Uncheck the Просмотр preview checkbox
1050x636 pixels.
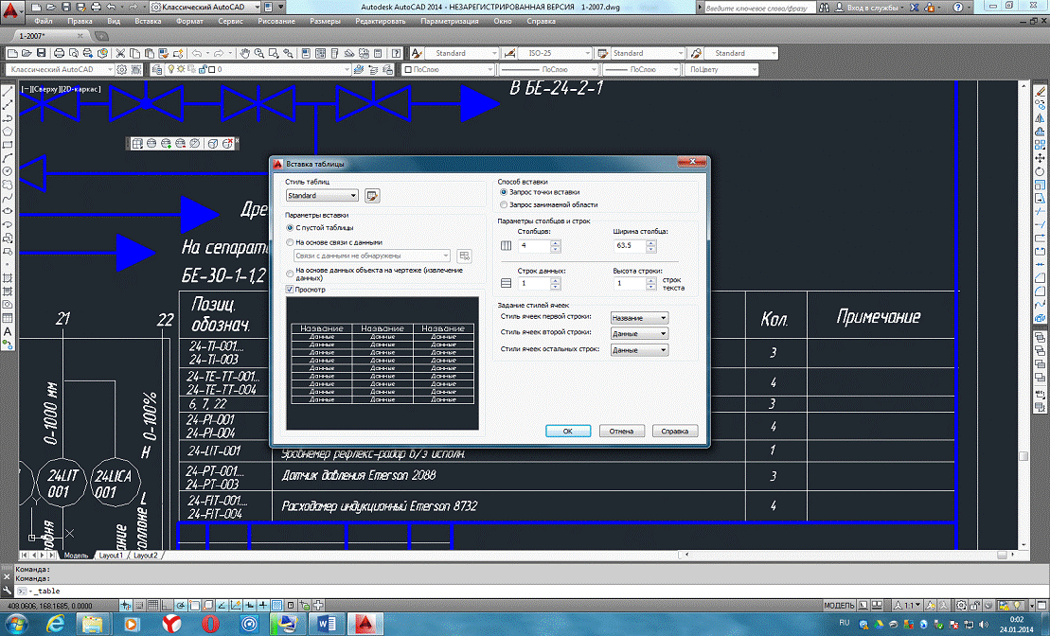point(290,291)
